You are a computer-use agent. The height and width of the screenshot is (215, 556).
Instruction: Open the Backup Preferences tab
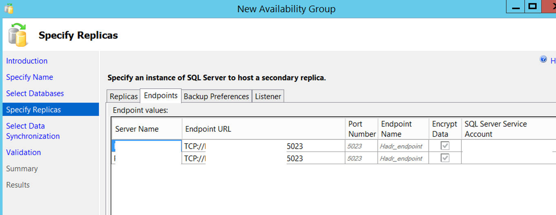point(216,96)
